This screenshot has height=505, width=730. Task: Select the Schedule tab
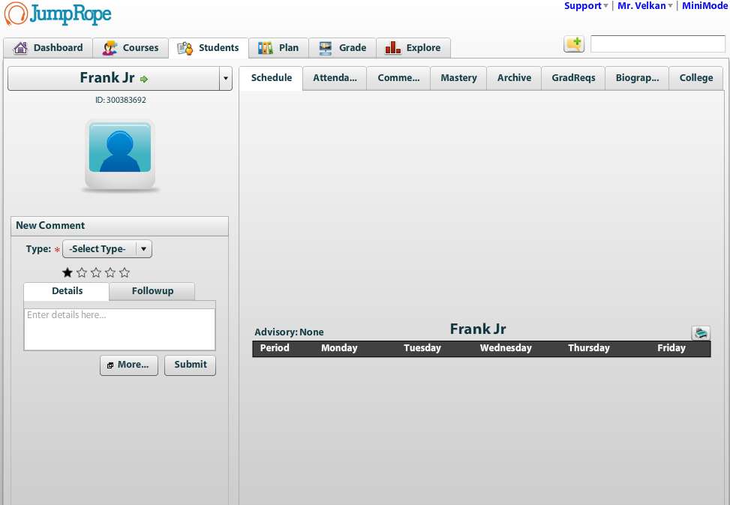(x=271, y=78)
